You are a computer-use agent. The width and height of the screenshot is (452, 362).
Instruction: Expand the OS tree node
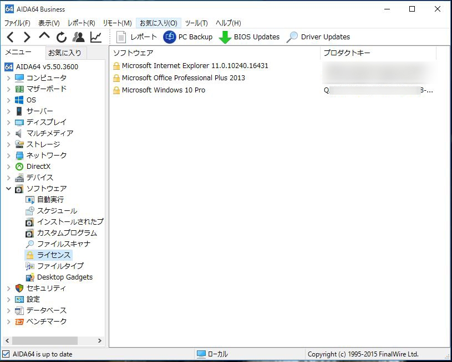[9, 100]
